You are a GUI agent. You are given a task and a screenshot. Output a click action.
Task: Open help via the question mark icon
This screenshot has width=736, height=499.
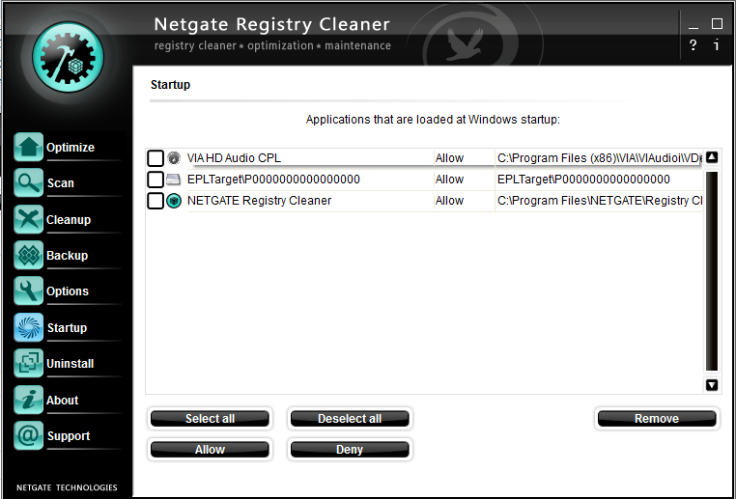(693, 45)
